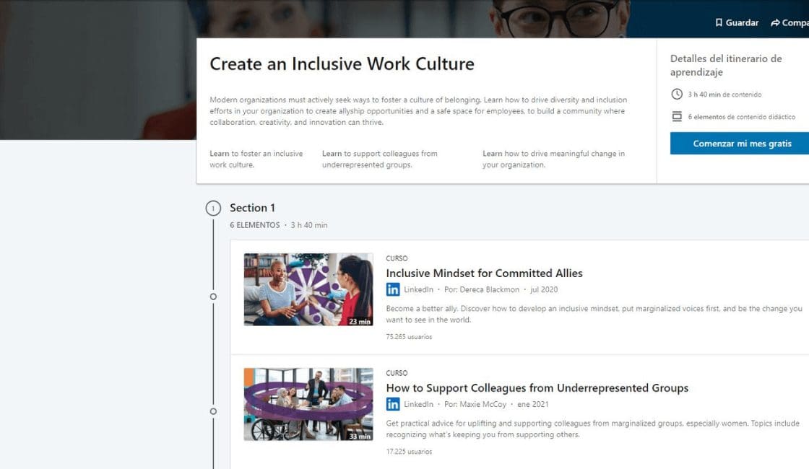The width and height of the screenshot is (809, 469).
Task: Click the 33 min duration badge
Action: tap(360, 436)
